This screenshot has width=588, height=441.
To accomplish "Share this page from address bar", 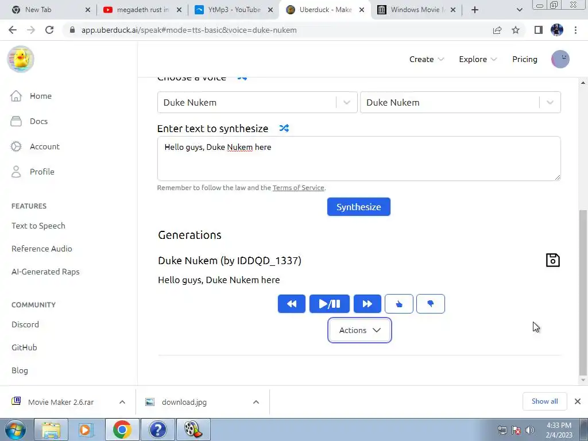I will pos(497,30).
